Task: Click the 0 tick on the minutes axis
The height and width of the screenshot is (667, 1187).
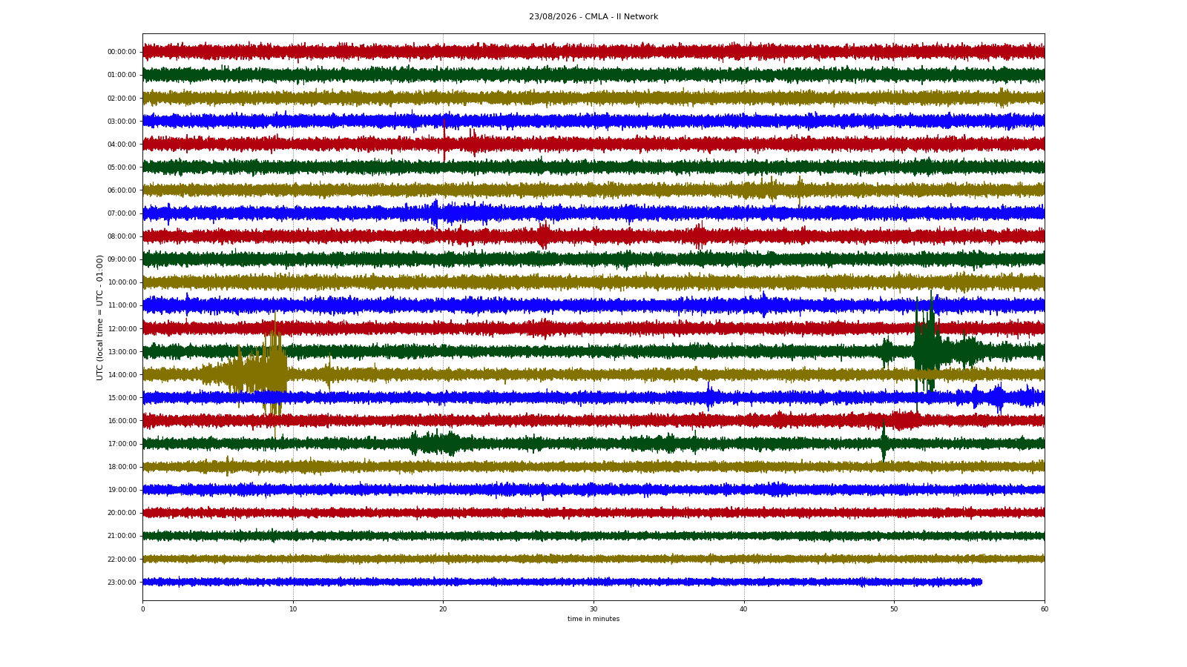Action: click(x=142, y=609)
